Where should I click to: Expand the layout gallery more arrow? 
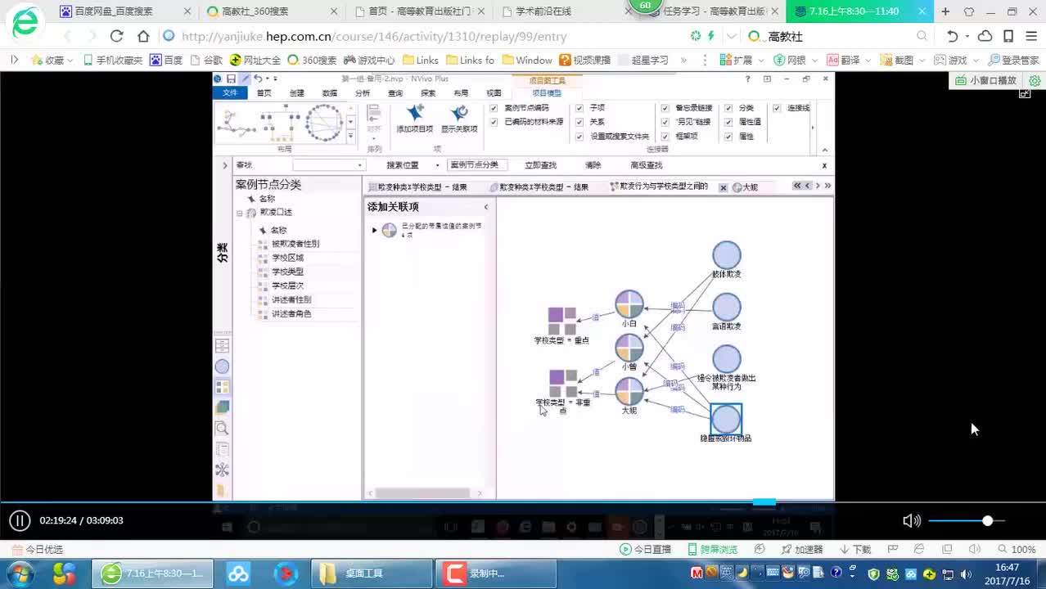pyautogui.click(x=351, y=137)
